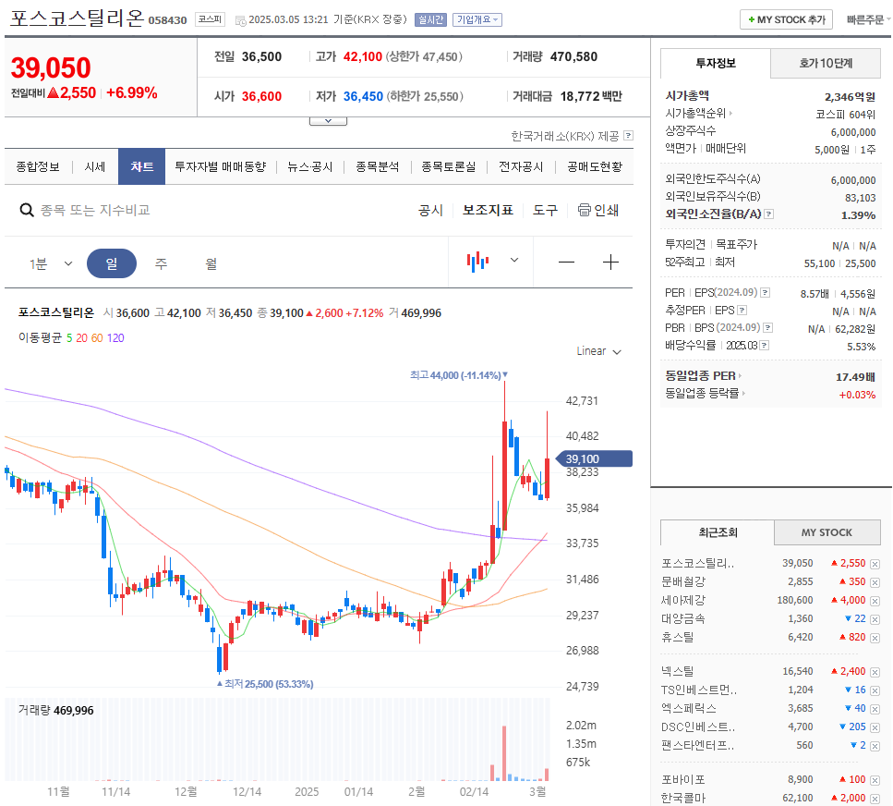Click help icon next to 한국거래소(KRX) 제공
The image size is (893, 806).
629,136
